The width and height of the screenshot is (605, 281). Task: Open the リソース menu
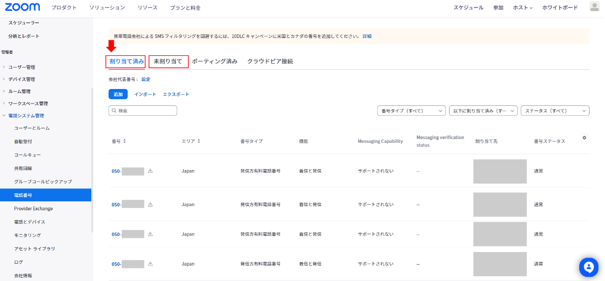click(x=148, y=7)
